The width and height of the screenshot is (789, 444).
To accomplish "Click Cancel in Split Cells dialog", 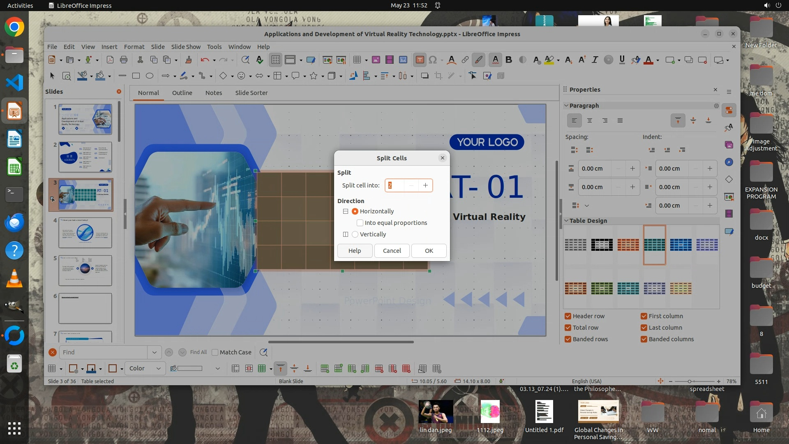I will 392,251.
